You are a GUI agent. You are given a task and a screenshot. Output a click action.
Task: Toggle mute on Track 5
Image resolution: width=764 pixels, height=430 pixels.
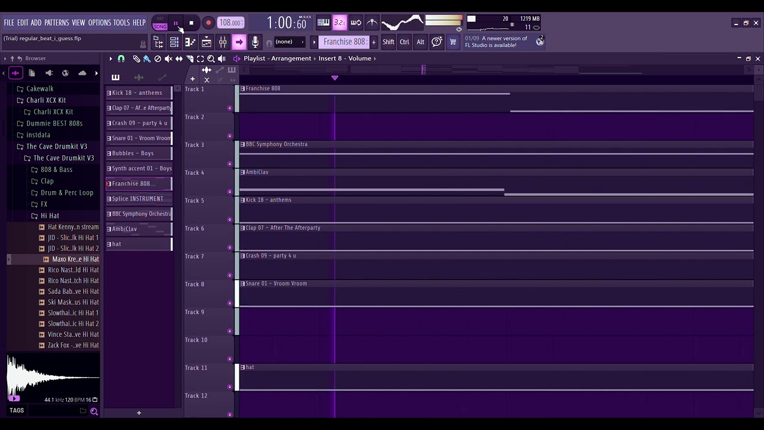[x=230, y=220]
